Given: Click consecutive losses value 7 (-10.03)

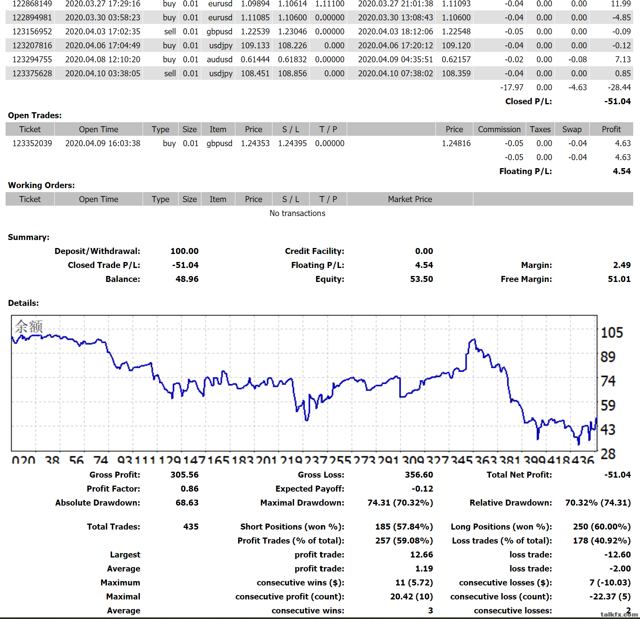Looking at the screenshot, I should 610,583.
